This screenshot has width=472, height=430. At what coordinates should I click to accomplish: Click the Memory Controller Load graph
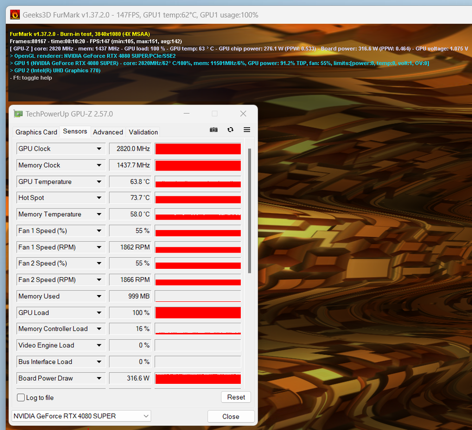(198, 329)
